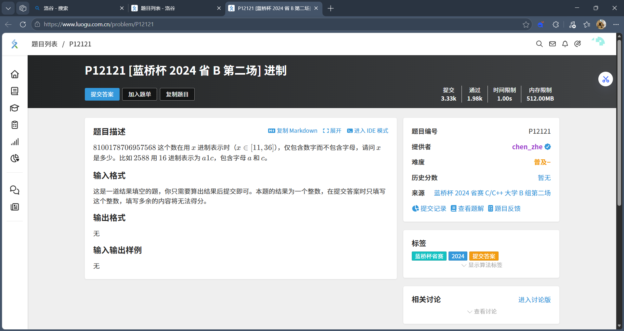Screen dimensions: 624x331
Task: Open 提交记录 submission records
Action: 429,209
